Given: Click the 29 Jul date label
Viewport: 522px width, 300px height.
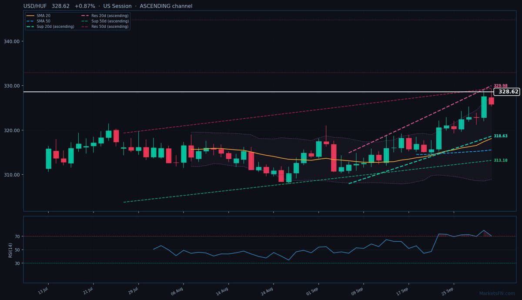Looking at the screenshot, I should (133, 291).
